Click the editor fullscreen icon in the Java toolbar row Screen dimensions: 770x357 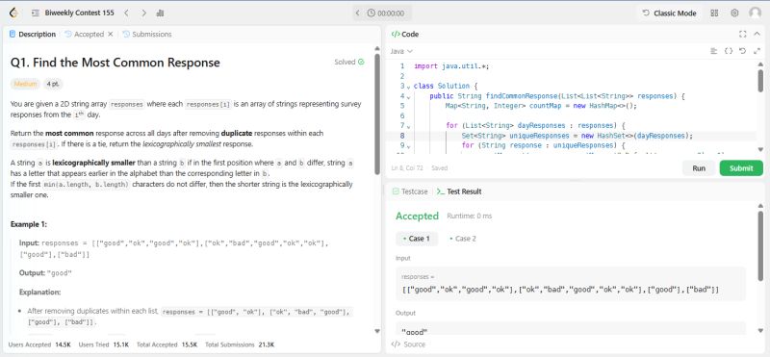coord(757,51)
